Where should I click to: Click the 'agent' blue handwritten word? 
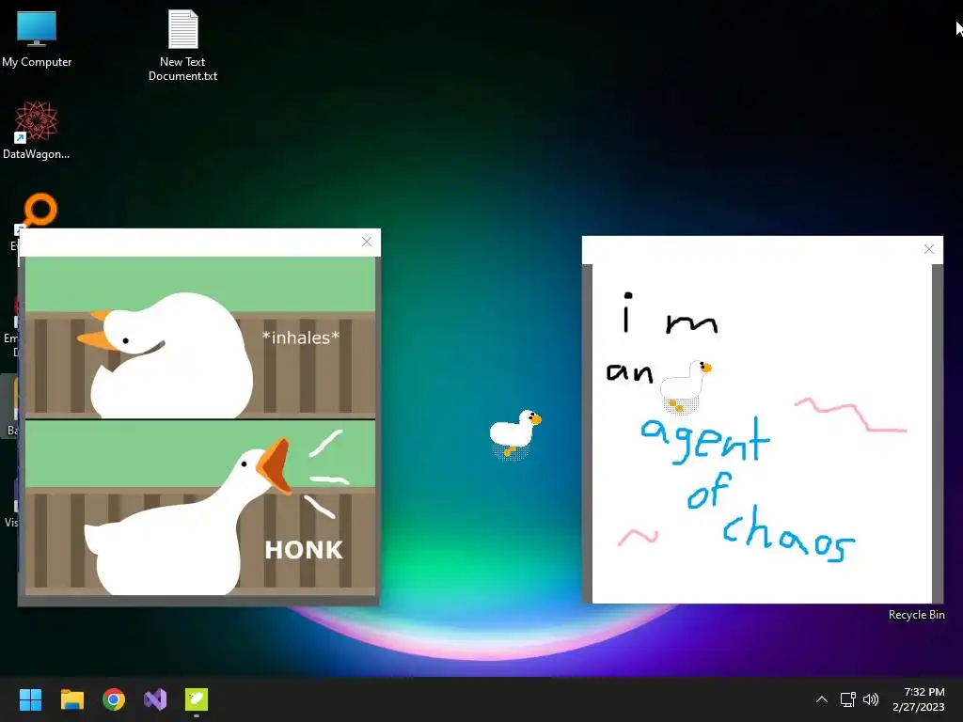(x=704, y=440)
